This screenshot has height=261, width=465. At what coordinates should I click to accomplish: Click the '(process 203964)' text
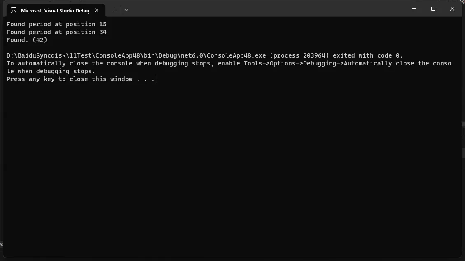[299, 55]
